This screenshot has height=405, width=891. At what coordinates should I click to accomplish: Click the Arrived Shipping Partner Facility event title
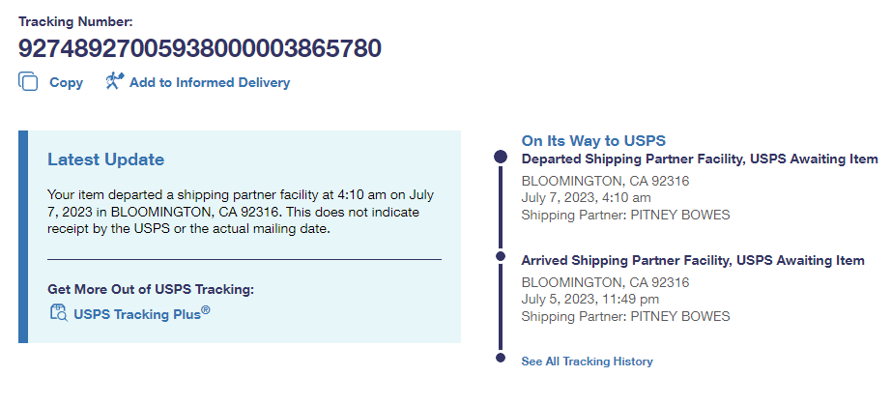tap(692, 260)
